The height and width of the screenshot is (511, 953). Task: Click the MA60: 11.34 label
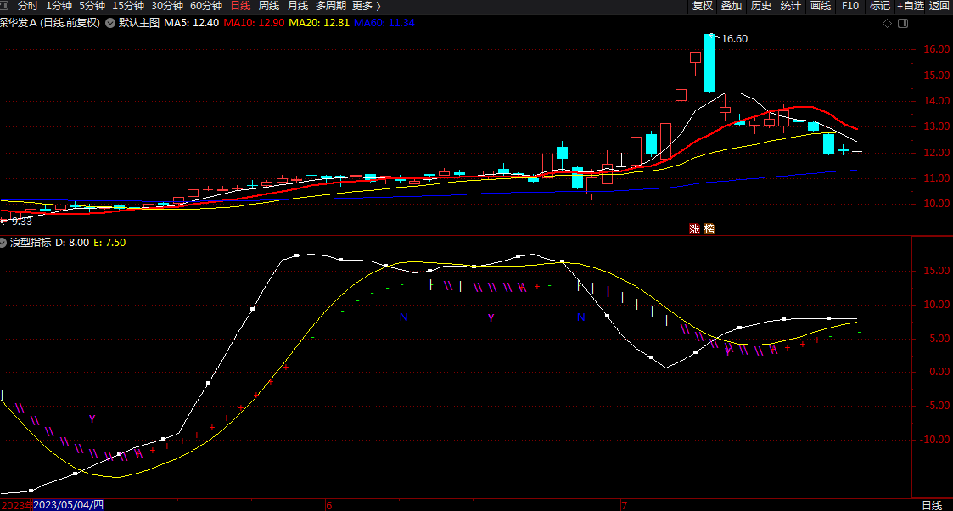(384, 23)
